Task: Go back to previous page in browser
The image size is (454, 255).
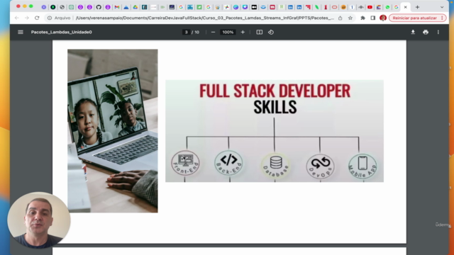Action: [x=17, y=18]
